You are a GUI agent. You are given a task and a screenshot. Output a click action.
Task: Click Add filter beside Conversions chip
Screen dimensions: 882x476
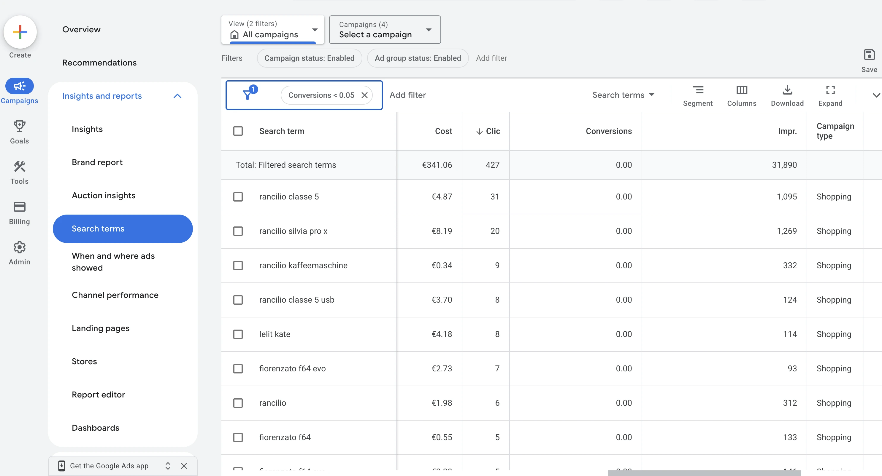coord(408,95)
